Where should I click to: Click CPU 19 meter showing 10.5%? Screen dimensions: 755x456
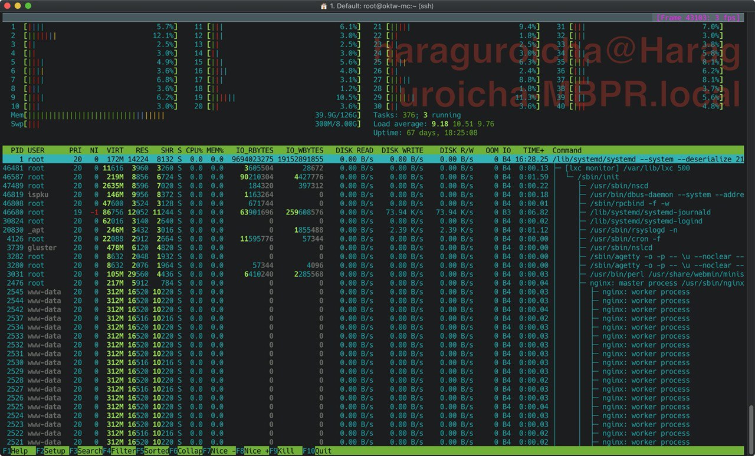pyautogui.click(x=277, y=97)
